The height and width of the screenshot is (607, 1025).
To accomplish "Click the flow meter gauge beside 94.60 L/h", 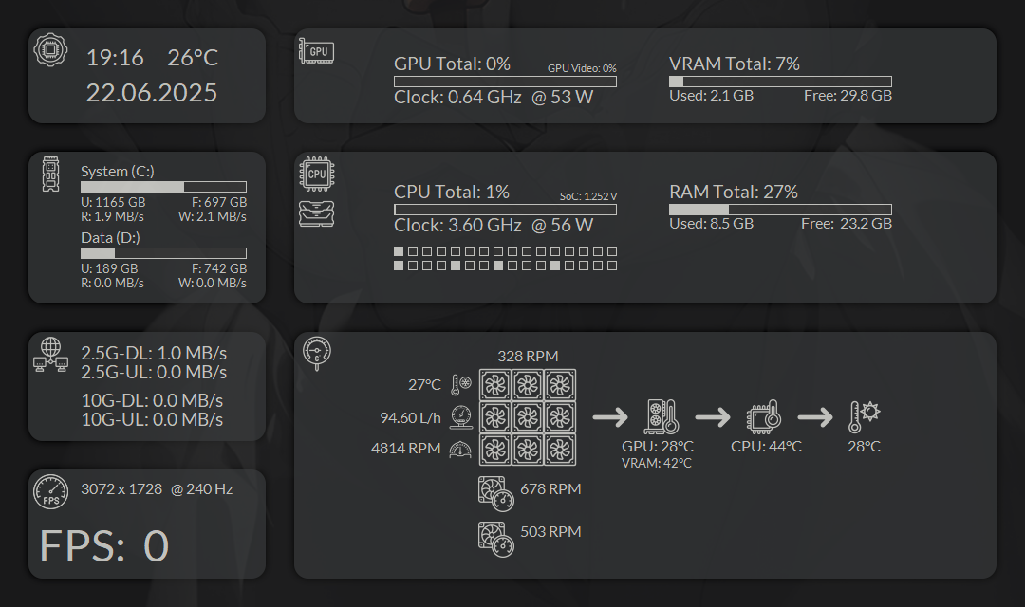I will pyautogui.click(x=462, y=416).
